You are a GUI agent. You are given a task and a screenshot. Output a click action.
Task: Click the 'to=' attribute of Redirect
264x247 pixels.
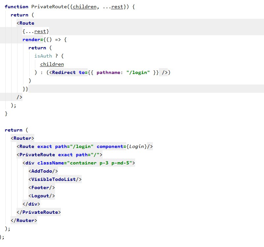point(83,72)
